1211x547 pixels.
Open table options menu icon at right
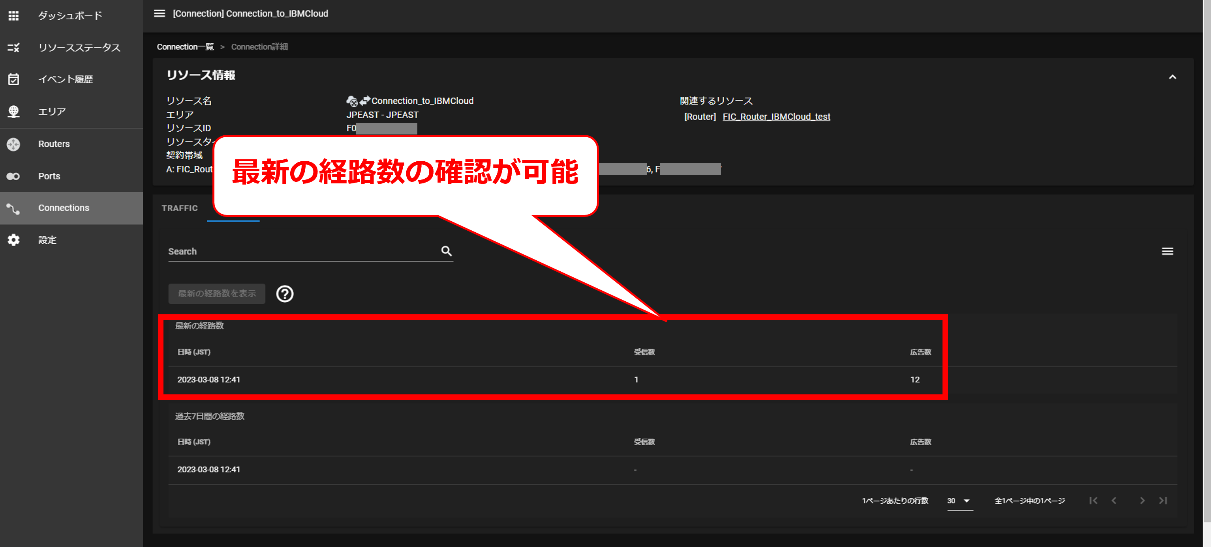tap(1167, 252)
